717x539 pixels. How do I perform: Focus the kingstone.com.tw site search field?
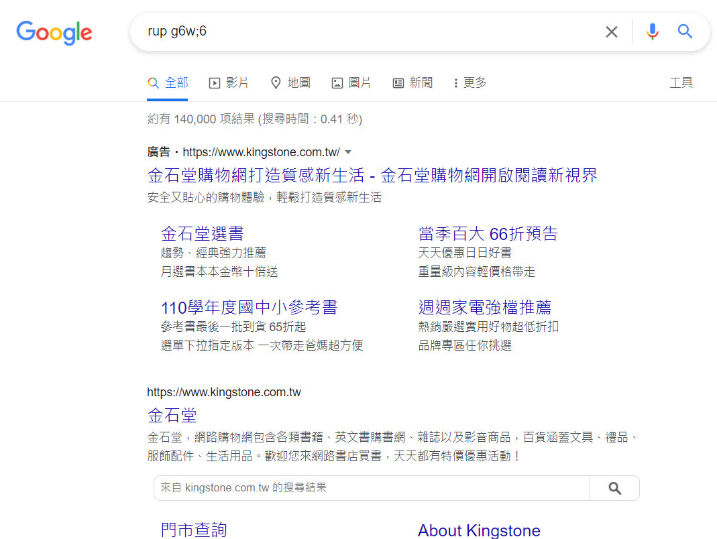372,488
